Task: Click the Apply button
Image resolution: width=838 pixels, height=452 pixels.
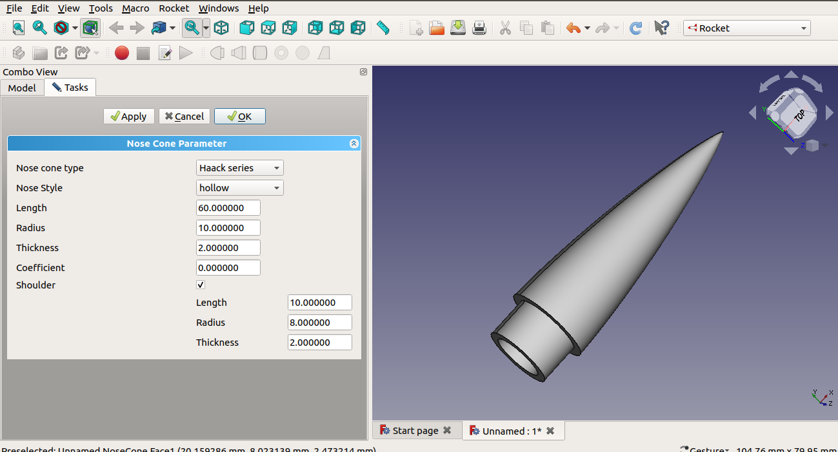Action: [128, 116]
